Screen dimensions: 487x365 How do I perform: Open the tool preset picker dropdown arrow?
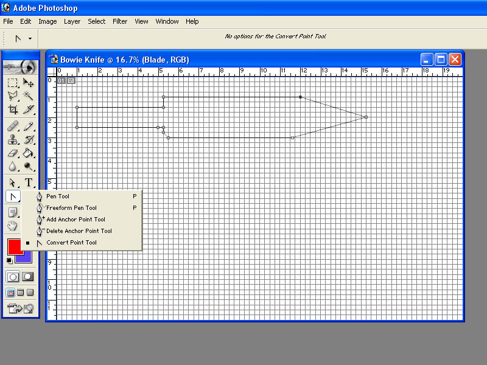pos(30,38)
